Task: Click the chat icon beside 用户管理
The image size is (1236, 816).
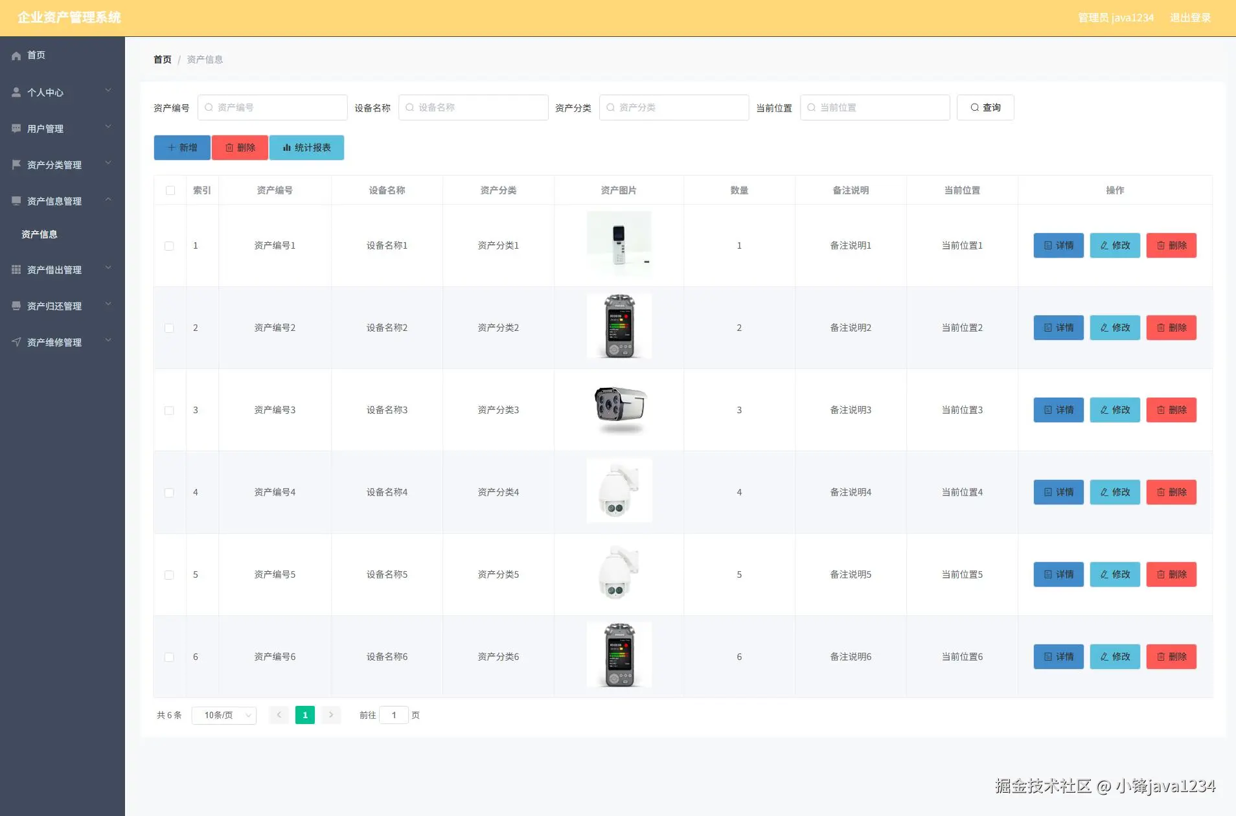Action: [16, 129]
